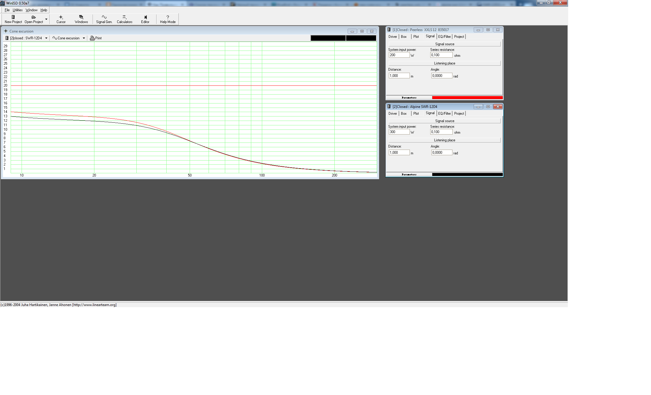
Task: Open the Help menu
Action: pyautogui.click(x=44, y=10)
